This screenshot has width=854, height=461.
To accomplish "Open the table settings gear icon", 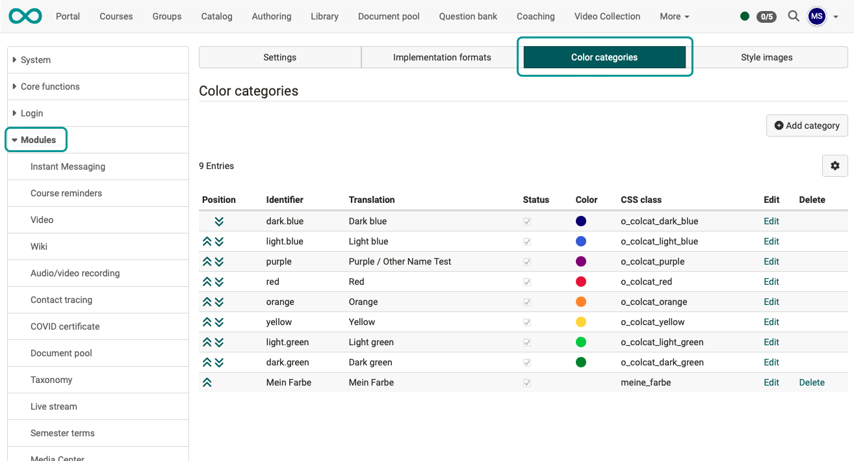I will tap(835, 166).
